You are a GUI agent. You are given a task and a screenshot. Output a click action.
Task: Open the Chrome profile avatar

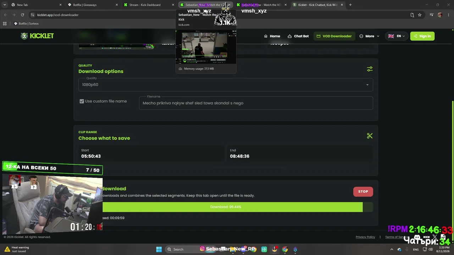440,15
